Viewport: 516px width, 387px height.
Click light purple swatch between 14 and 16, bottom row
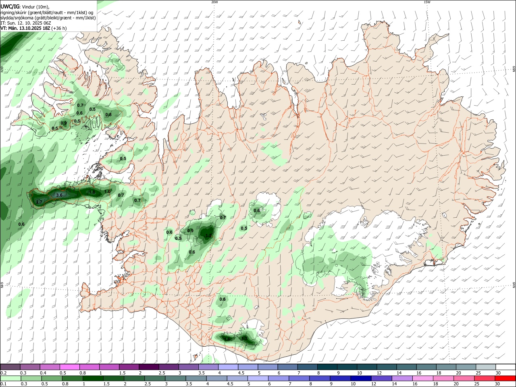point(402,378)
